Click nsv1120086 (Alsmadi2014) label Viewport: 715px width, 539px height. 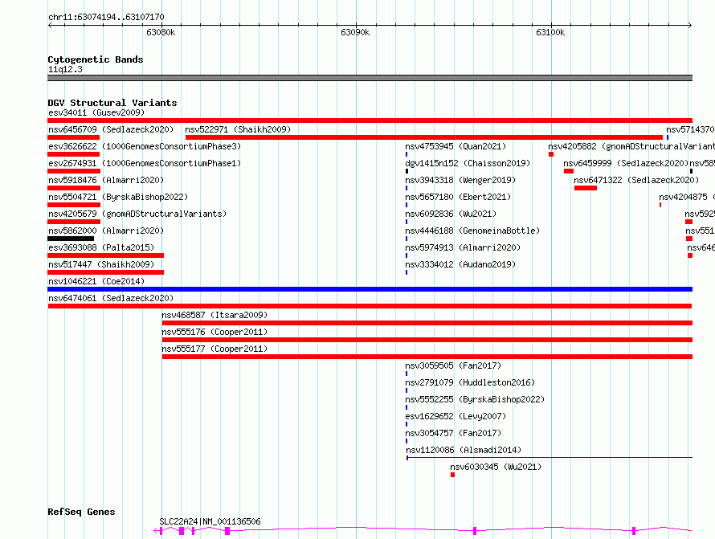tap(464, 450)
